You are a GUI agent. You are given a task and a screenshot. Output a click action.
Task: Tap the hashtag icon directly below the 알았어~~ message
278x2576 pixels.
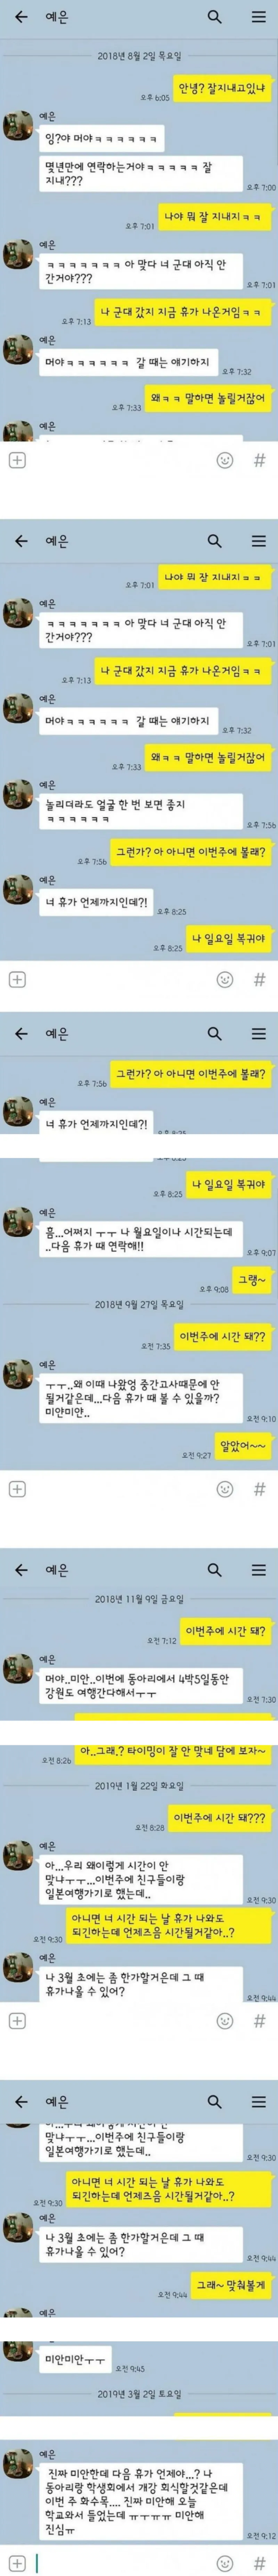point(259,1488)
